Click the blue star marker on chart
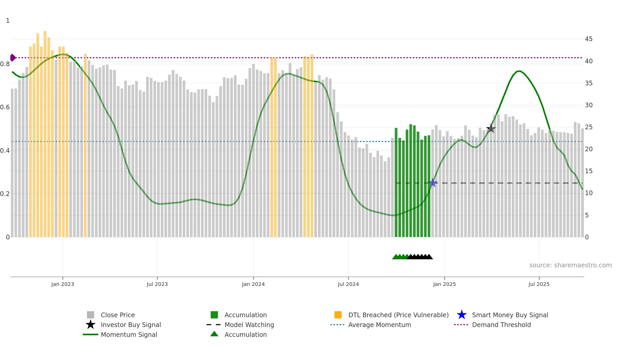This screenshot has height=349, width=621. click(433, 183)
